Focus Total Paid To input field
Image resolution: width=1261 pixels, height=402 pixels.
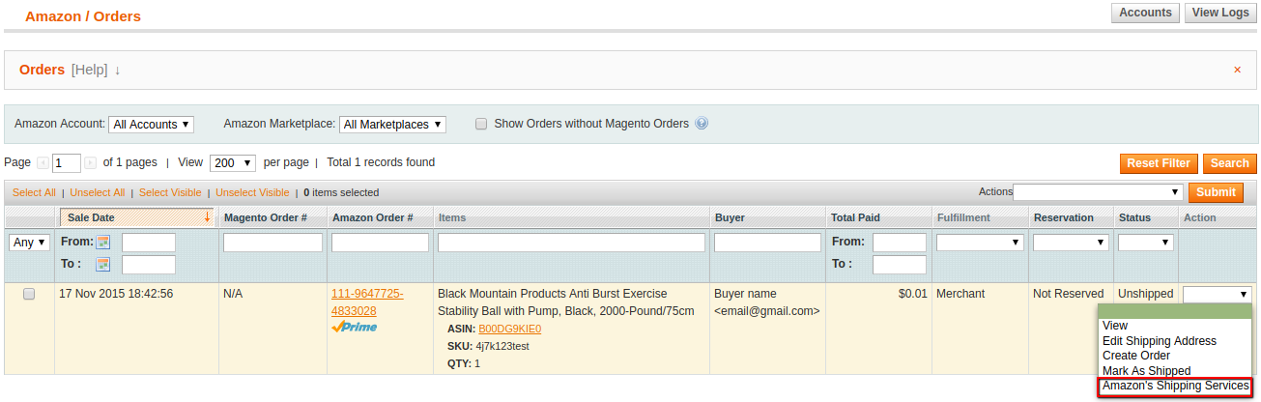click(900, 265)
